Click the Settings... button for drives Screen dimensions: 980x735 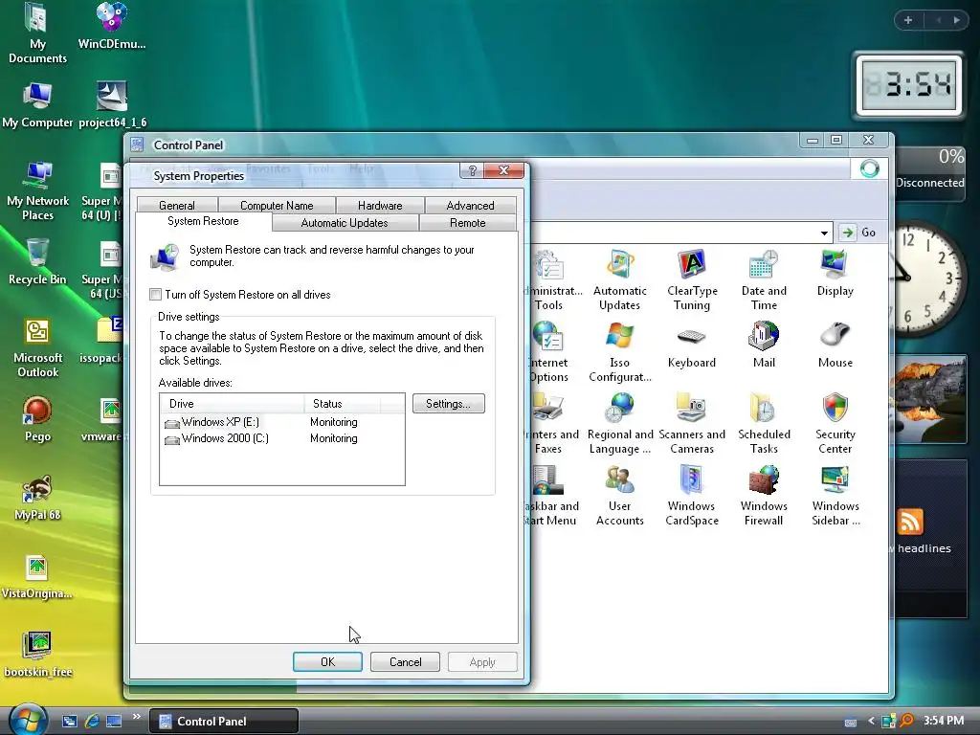(448, 404)
